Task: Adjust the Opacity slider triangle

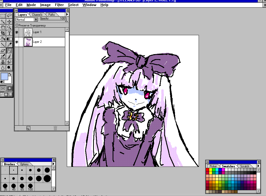Action: point(66,21)
